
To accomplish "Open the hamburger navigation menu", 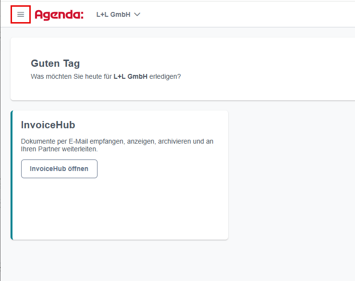I will coord(21,14).
